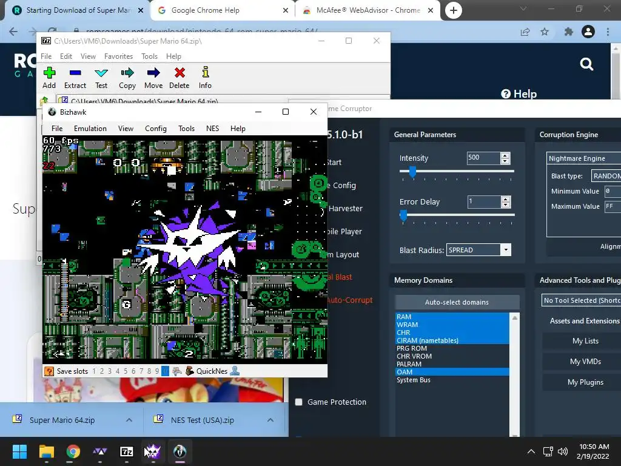621x466 pixels.
Task: Click the question block icon in Bizhawk status bar
Action: tap(49, 371)
